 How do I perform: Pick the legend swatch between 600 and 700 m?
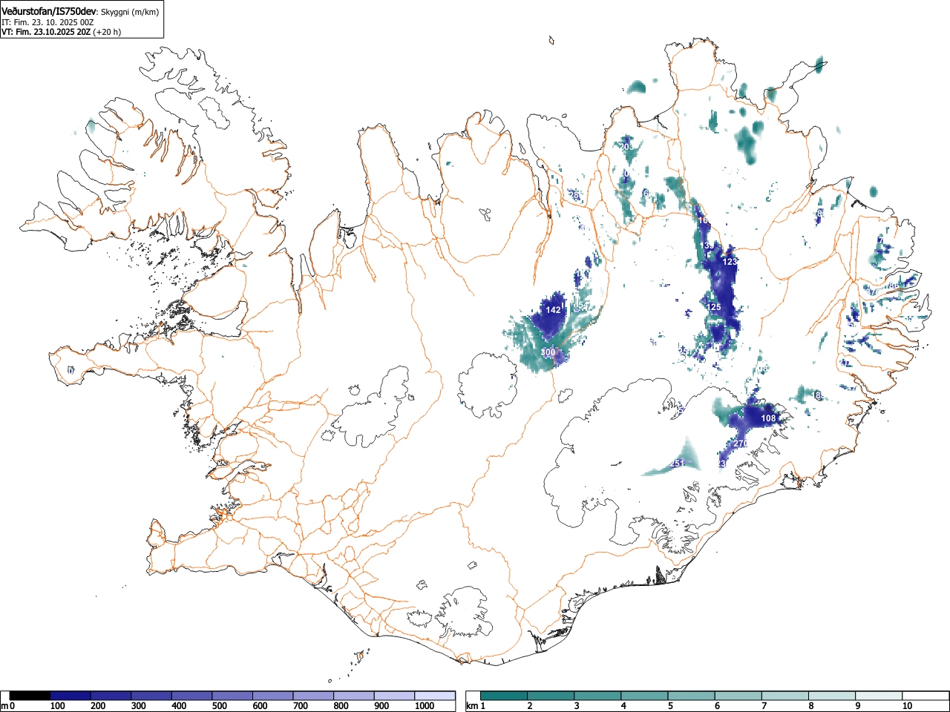coord(273,696)
